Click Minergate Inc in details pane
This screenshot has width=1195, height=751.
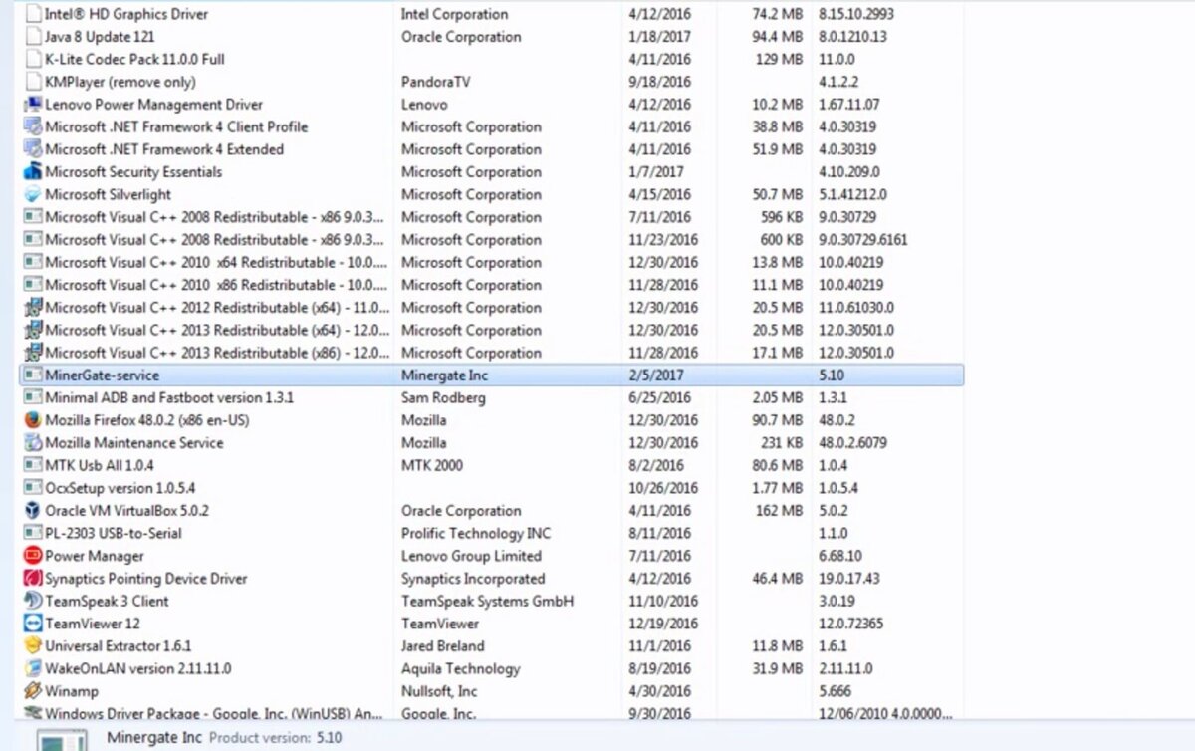coord(153,738)
